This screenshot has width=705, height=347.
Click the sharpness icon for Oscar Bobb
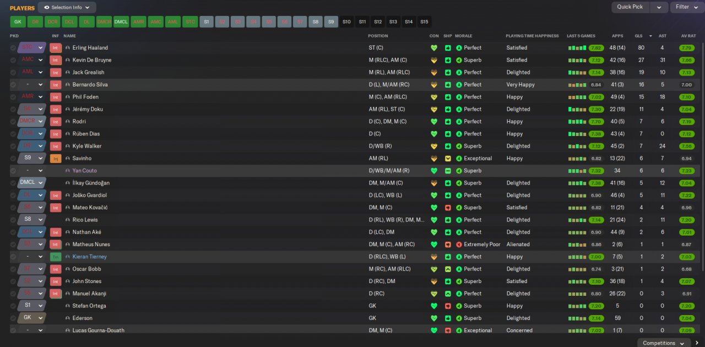448,269
